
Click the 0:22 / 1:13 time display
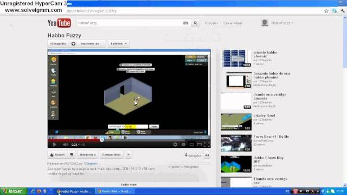78,145
